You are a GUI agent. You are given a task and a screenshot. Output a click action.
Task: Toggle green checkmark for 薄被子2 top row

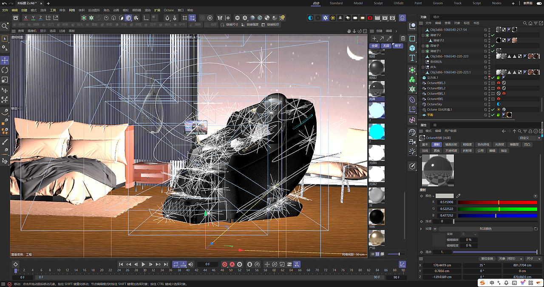493,35
